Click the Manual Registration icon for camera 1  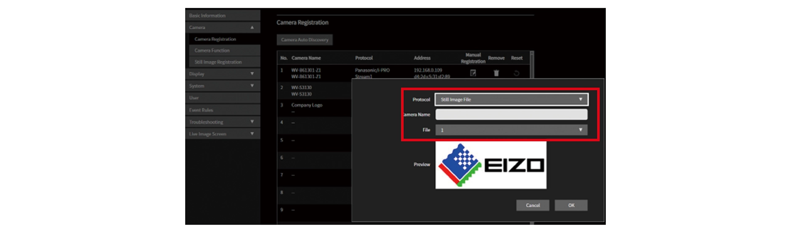point(473,73)
